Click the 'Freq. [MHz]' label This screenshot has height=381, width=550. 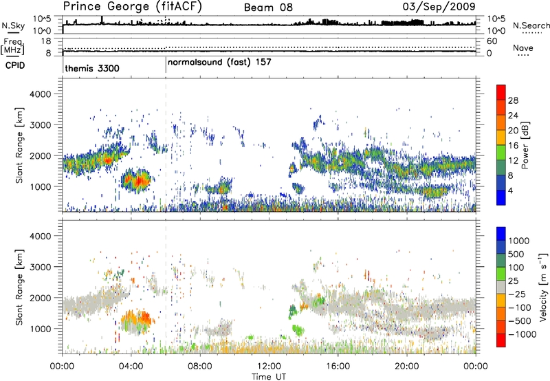click(13, 46)
